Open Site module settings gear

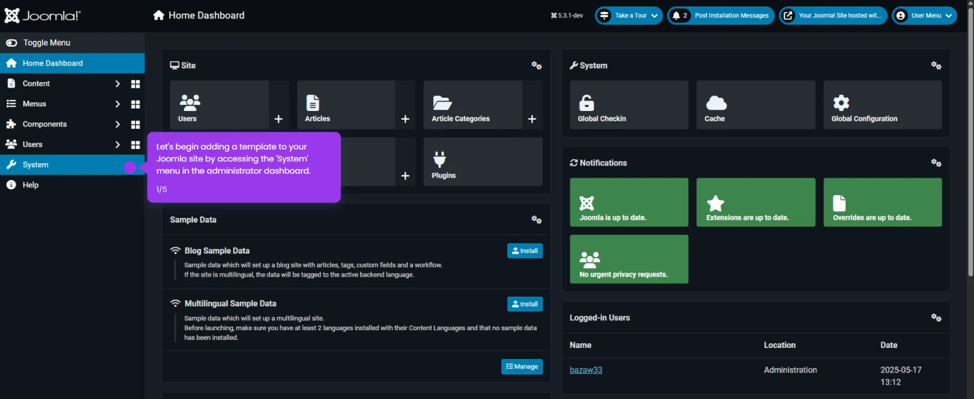pyautogui.click(x=536, y=66)
